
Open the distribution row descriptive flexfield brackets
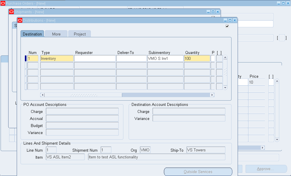(x=219, y=58)
